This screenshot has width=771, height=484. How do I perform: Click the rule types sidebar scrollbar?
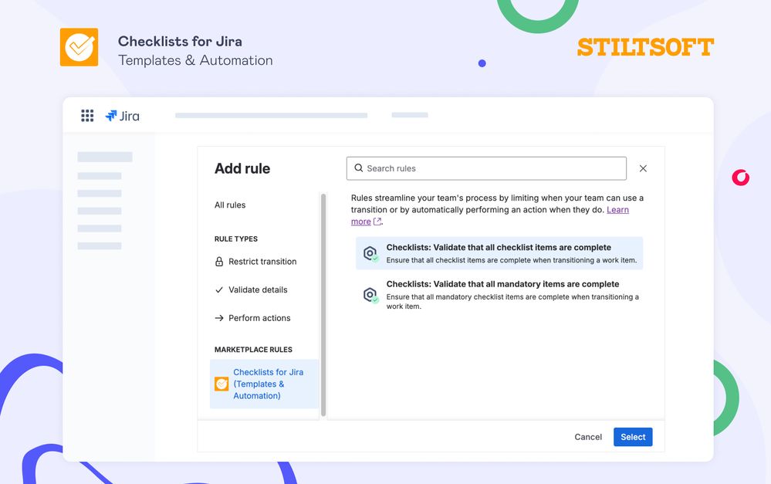(x=323, y=305)
